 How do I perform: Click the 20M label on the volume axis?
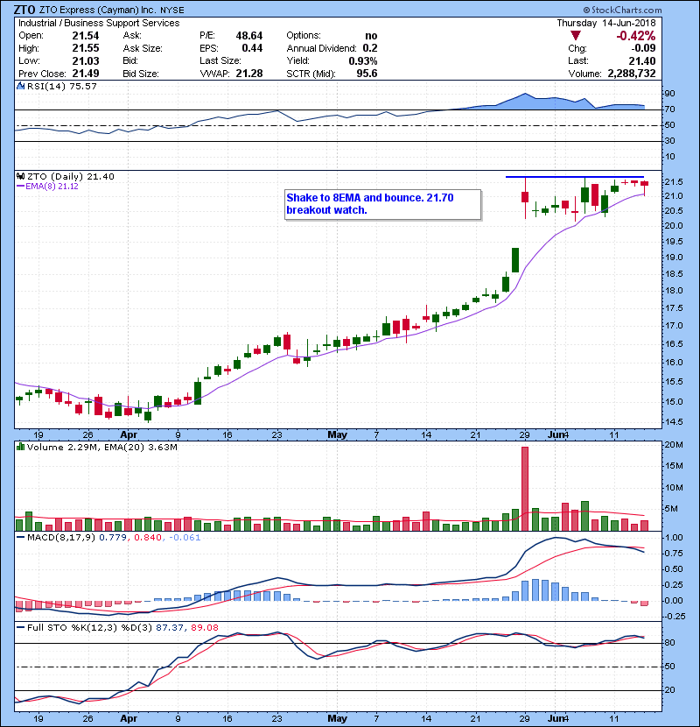674,445
